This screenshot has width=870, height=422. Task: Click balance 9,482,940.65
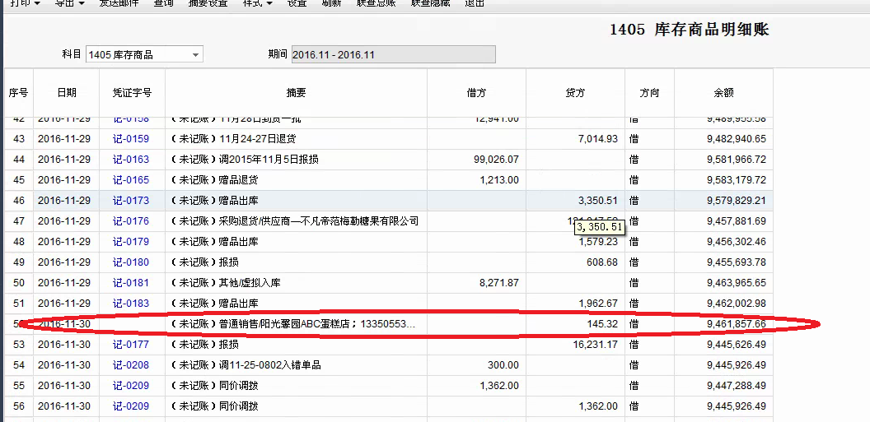click(737, 139)
